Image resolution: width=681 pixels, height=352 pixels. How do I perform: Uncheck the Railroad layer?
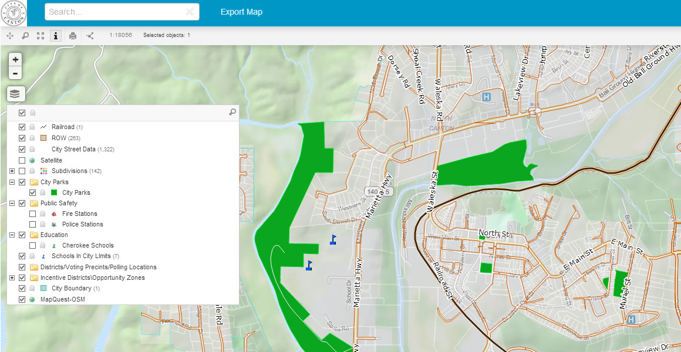click(22, 127)
